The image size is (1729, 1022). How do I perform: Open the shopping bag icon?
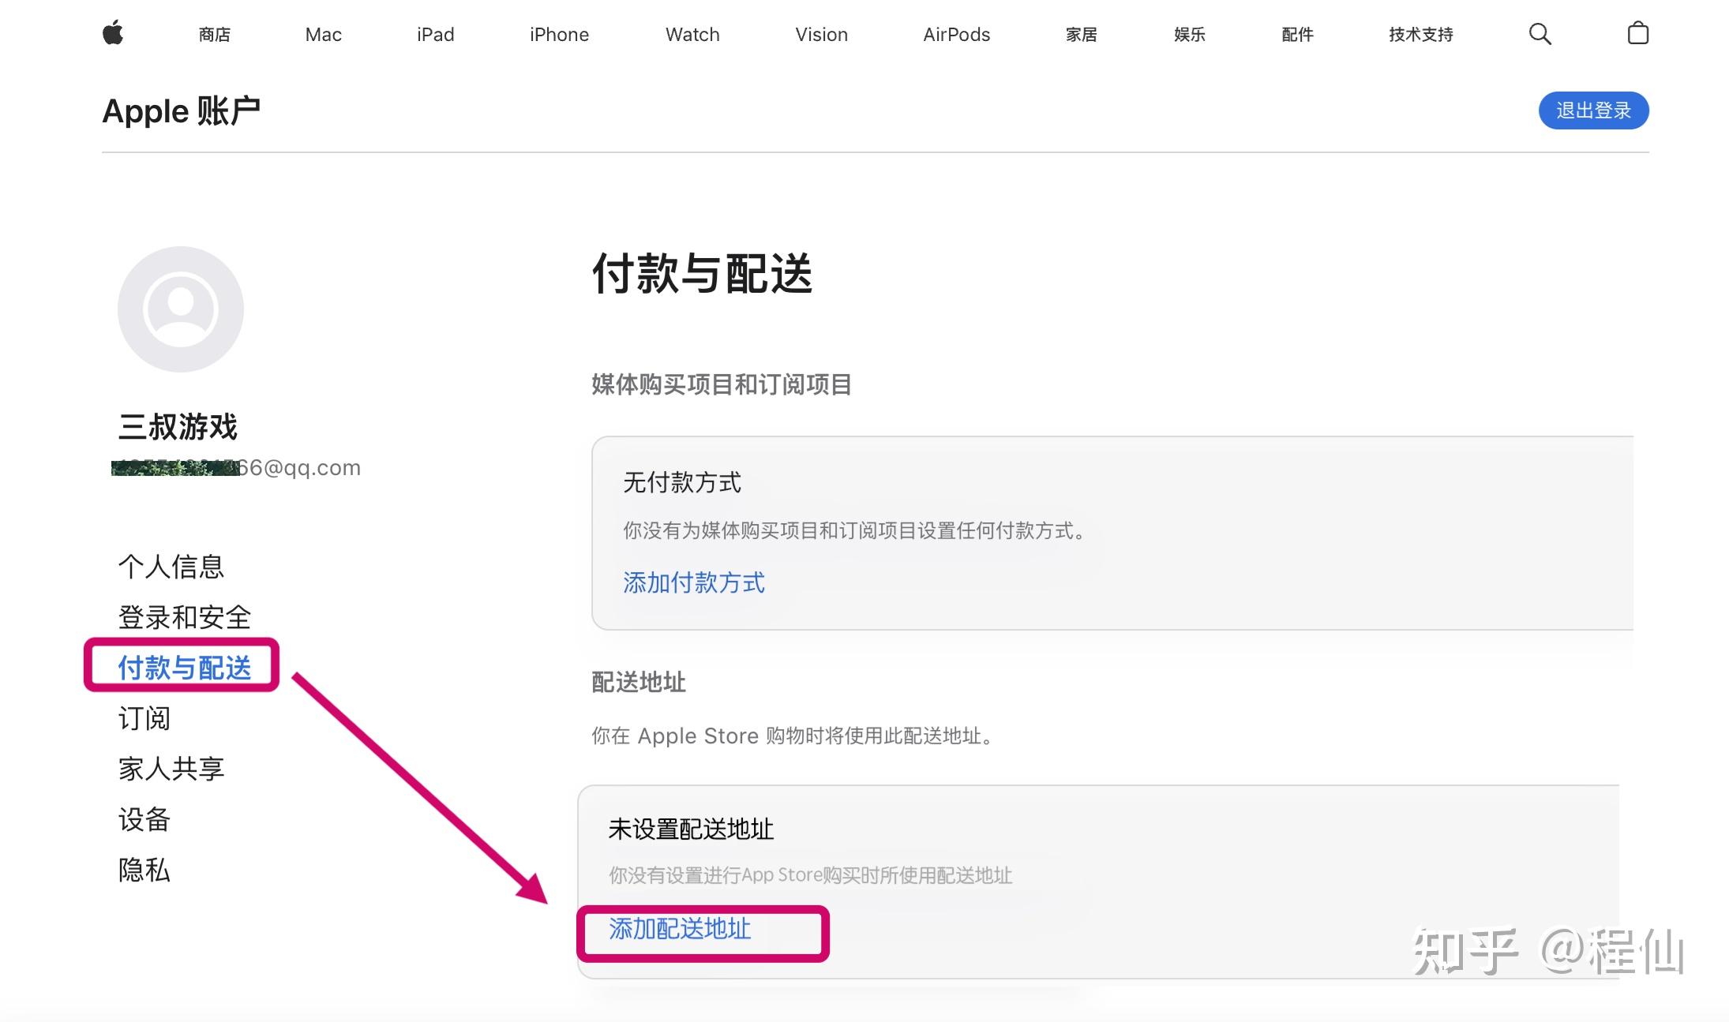pos(1637,33)
